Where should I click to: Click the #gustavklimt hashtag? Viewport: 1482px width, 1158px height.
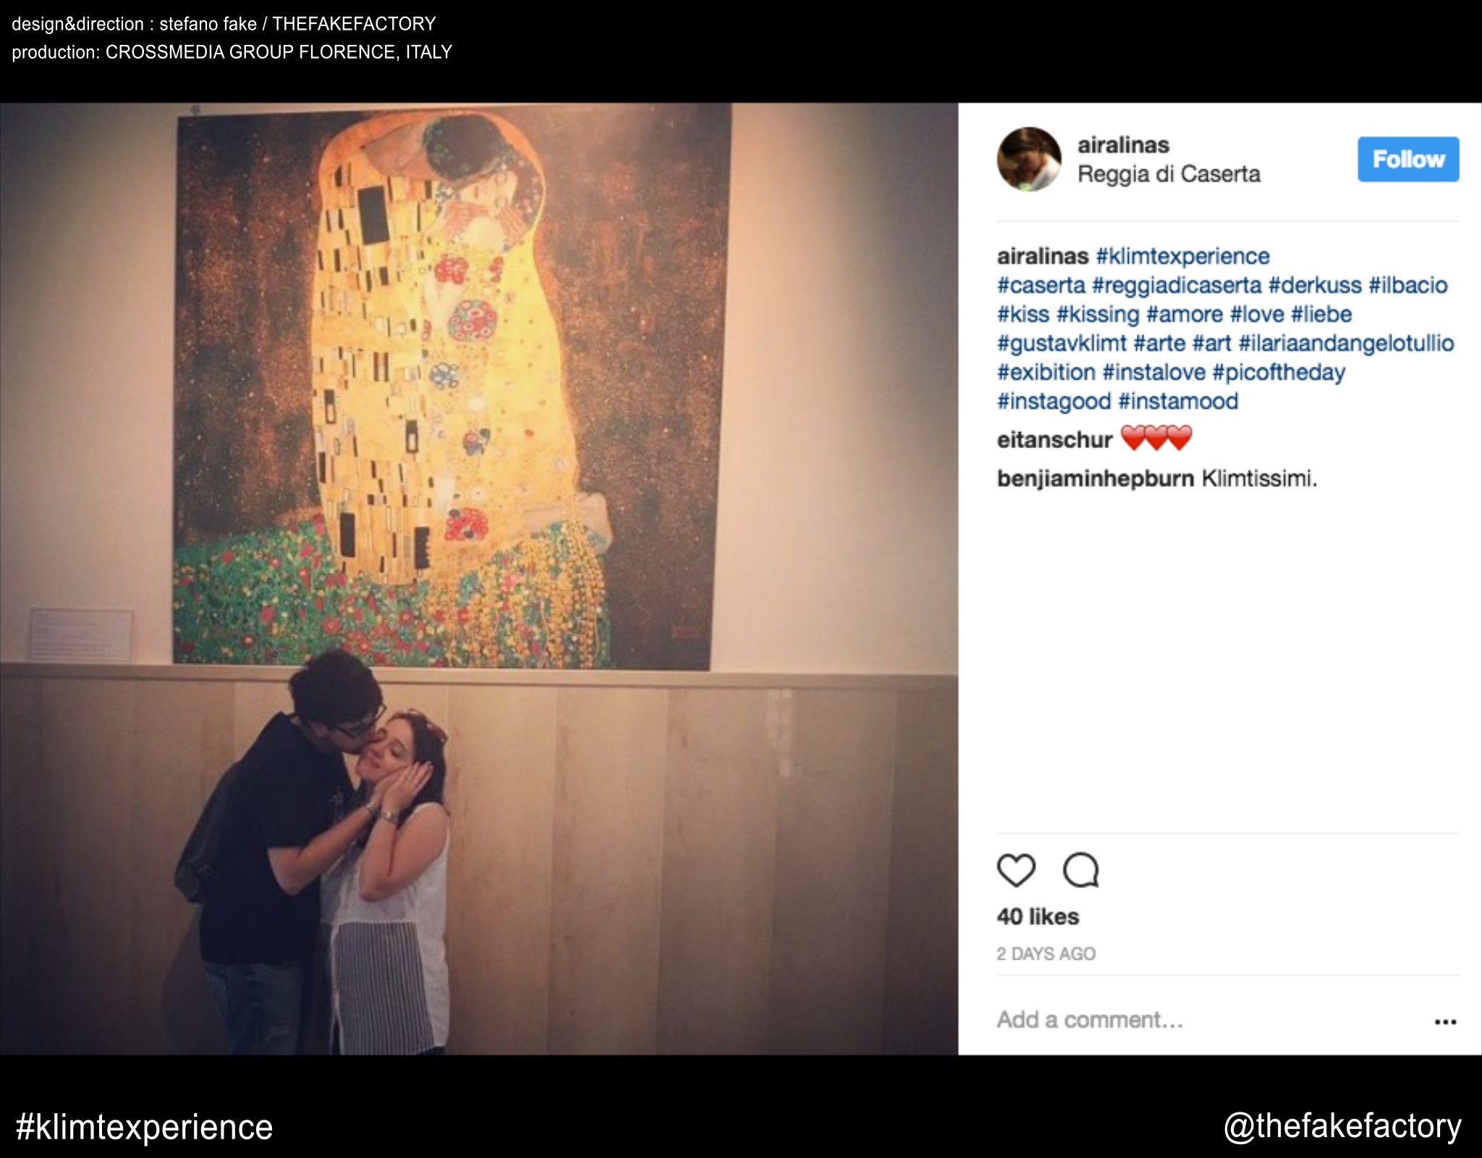click(x=1062, y=343)
